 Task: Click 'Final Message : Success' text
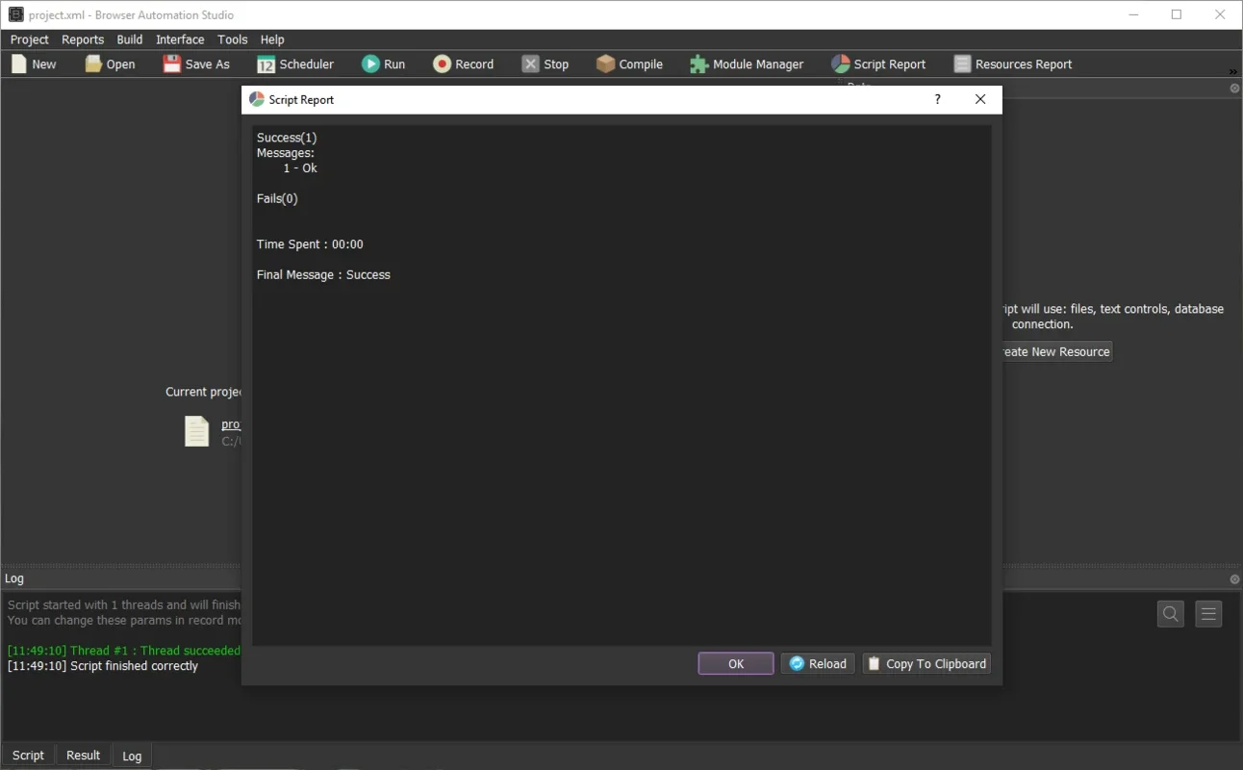[x=323, y=274]
